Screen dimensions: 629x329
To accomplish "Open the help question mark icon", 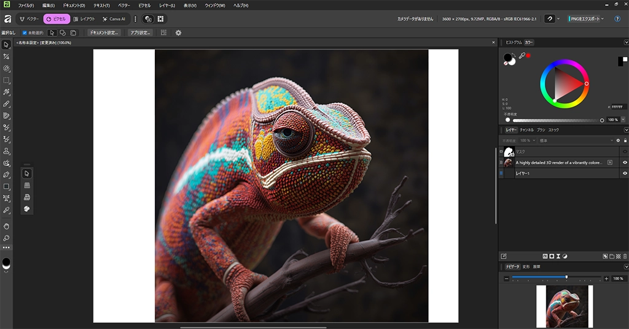I will 617,19.
